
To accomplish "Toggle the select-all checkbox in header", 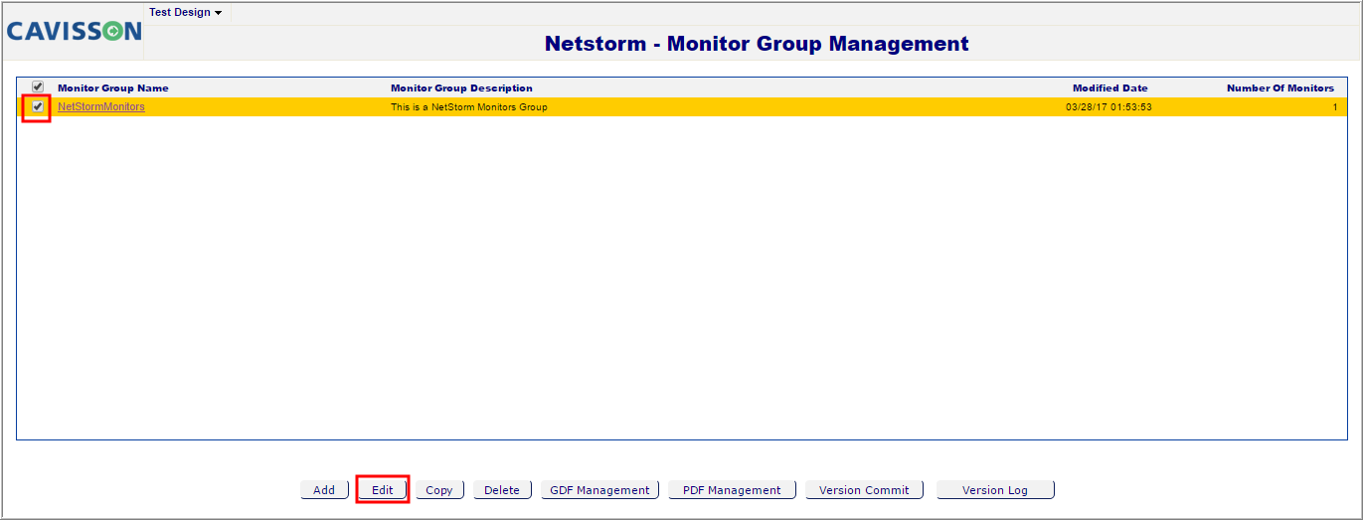I will click(38, 87).
